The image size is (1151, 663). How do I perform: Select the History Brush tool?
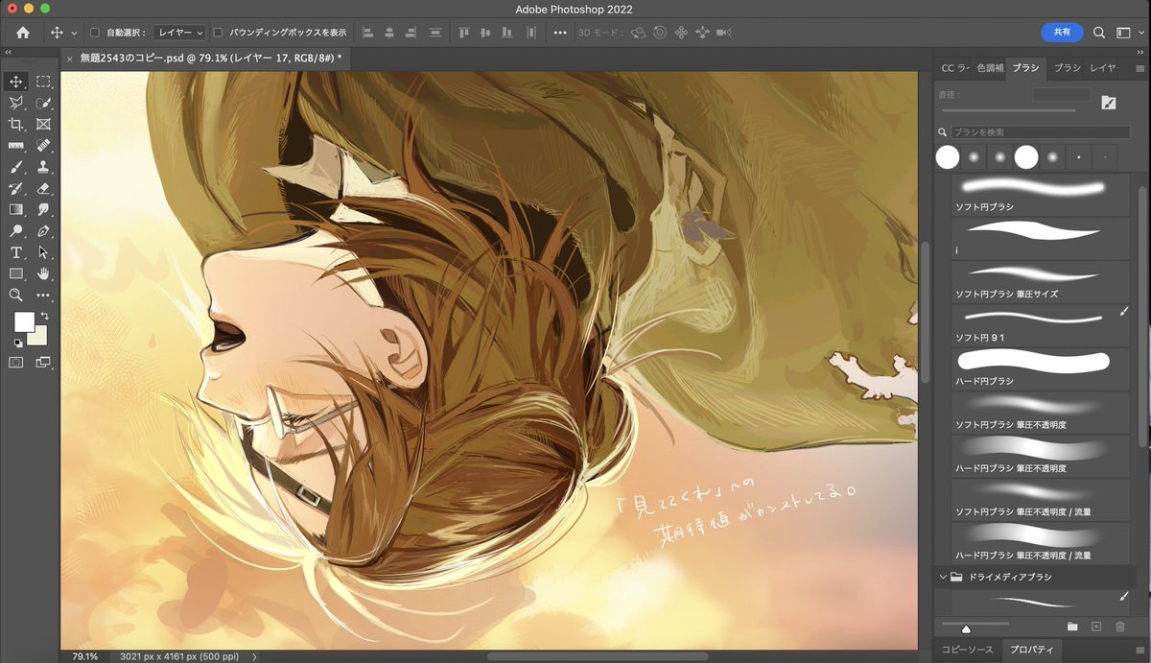(x=16, y=189)
